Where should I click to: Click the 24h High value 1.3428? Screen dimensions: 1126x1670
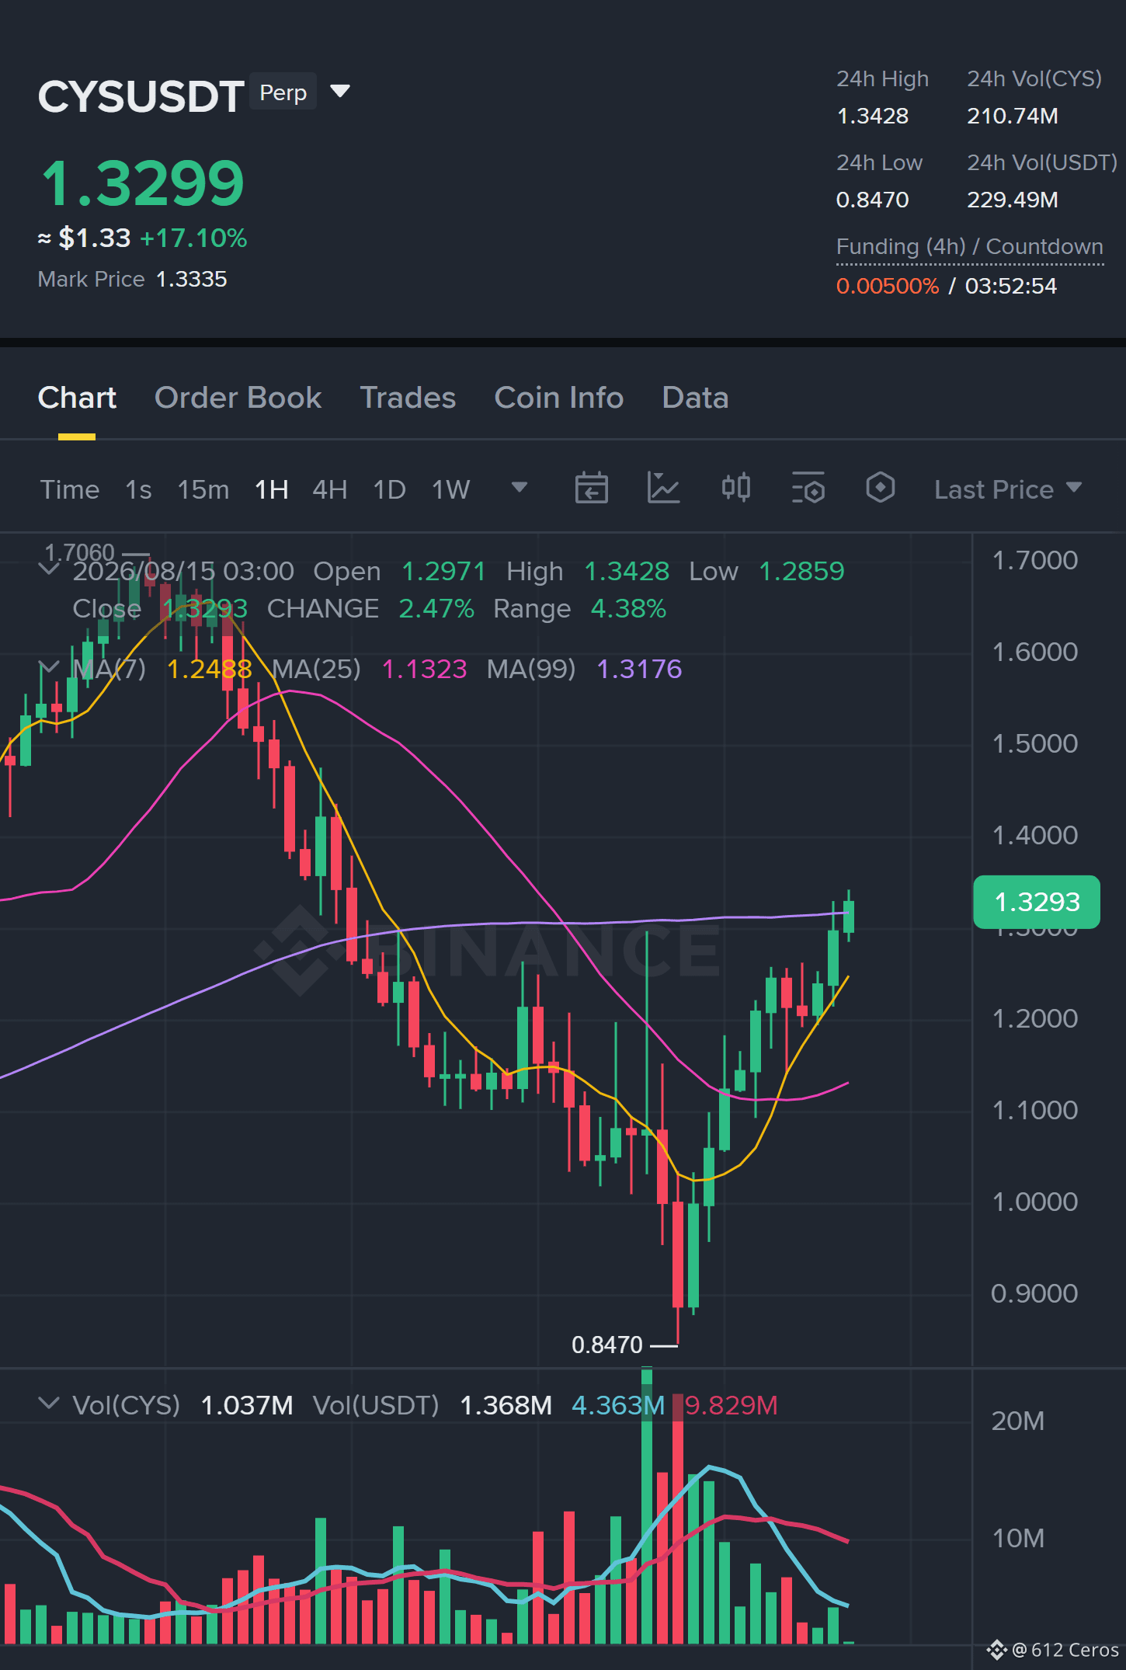click(x=872, y=116)
